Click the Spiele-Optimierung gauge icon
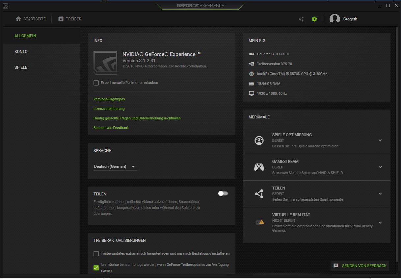The height and width of the screenshot is (279, 401). pos(259,140)
